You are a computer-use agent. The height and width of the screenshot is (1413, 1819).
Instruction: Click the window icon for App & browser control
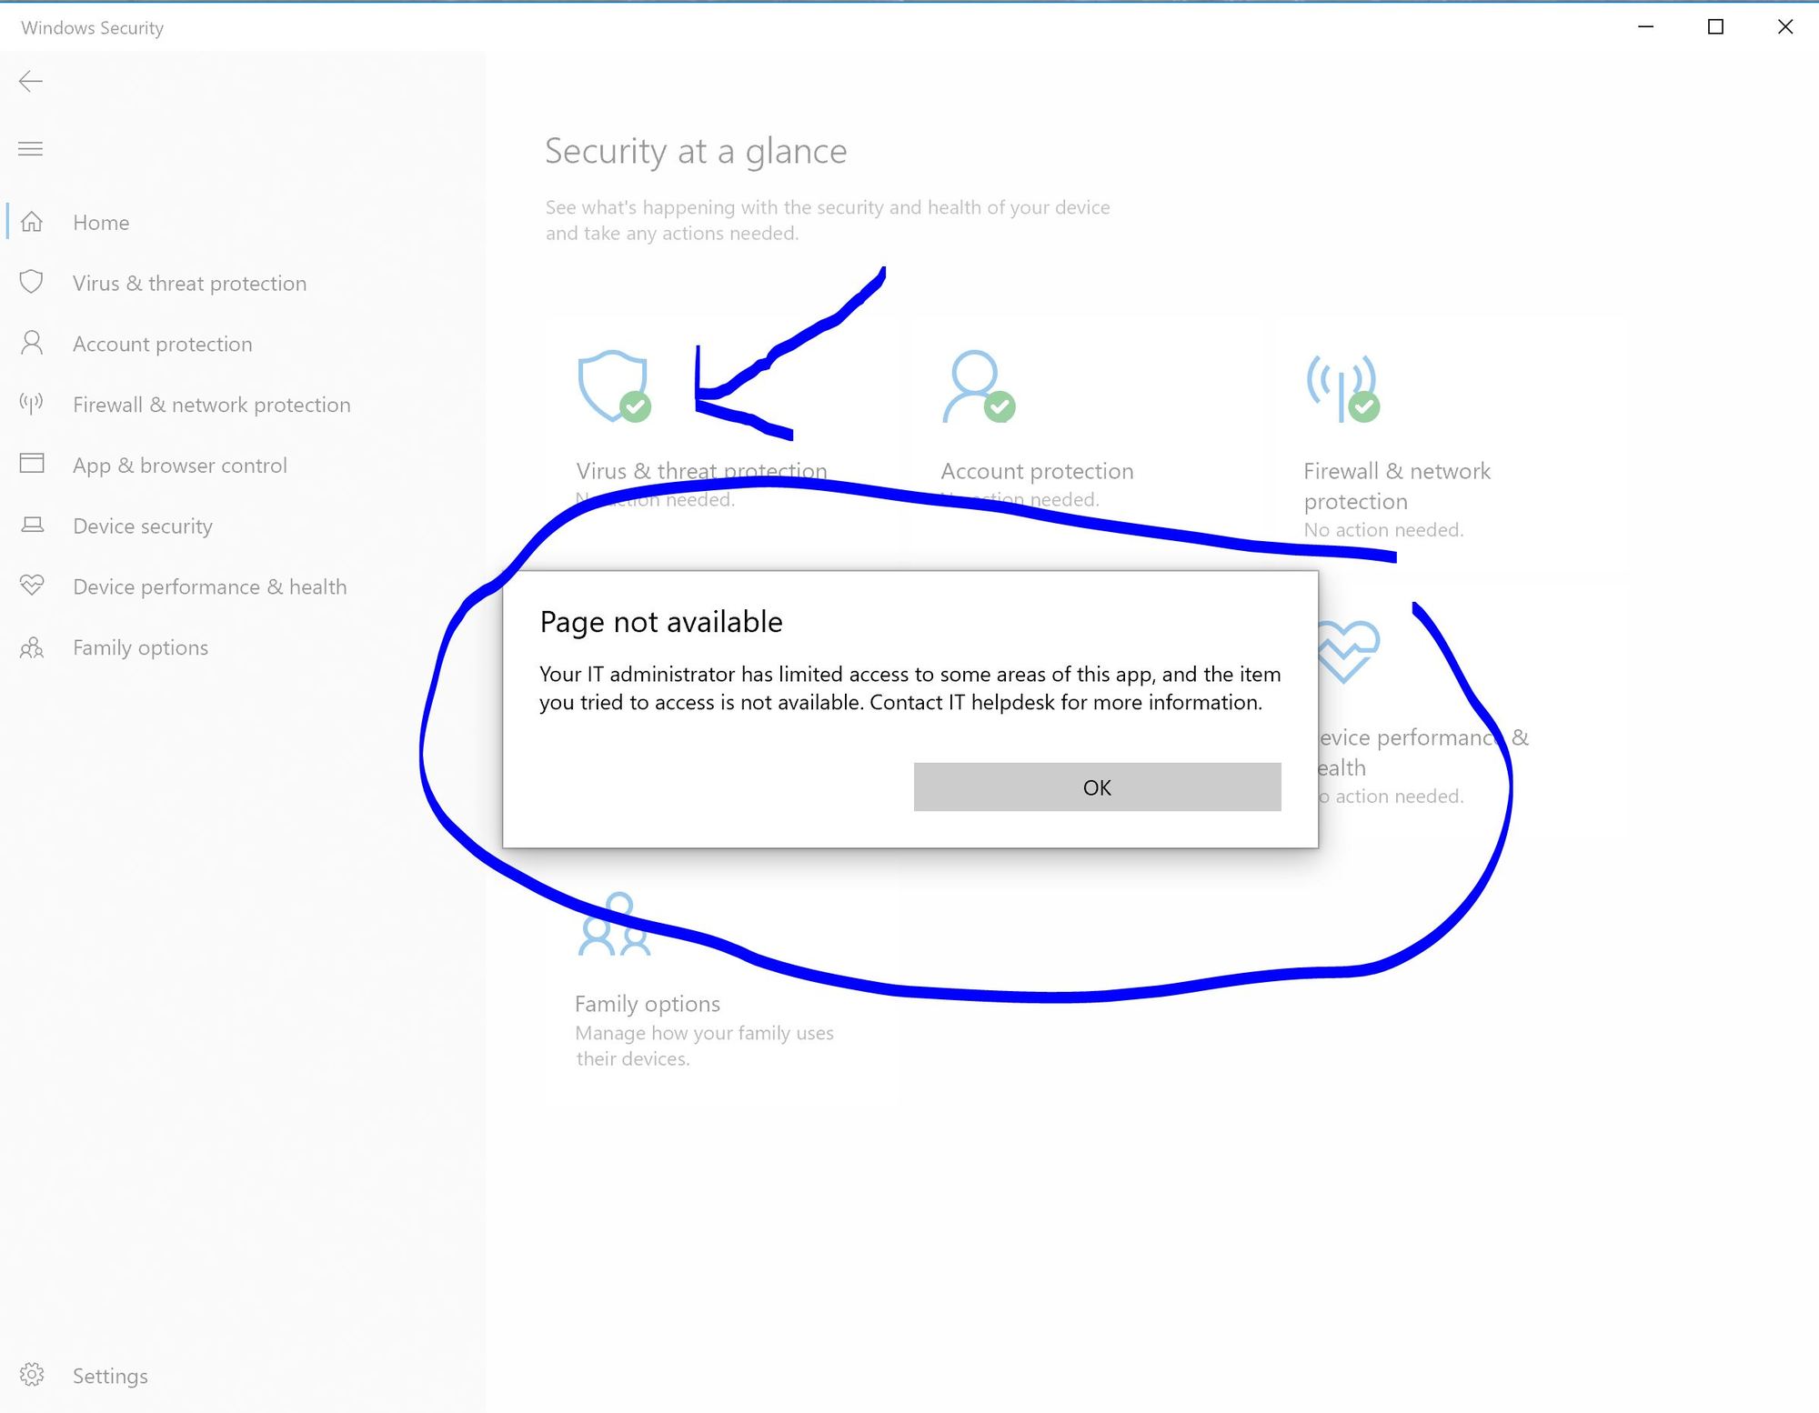click(32, 464)
